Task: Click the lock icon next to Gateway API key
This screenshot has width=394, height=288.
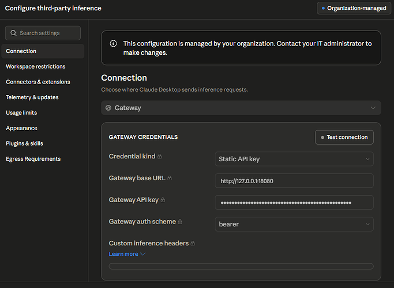Action: click(x=163, y=200)
